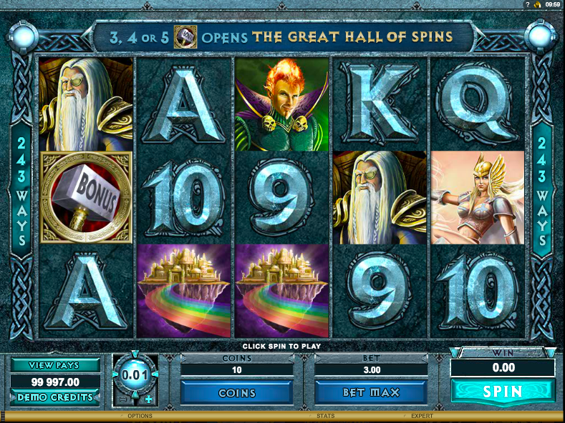This screenshot has width=565, height=423.
Task: Open the Options menu
Action: pos(140,416)
